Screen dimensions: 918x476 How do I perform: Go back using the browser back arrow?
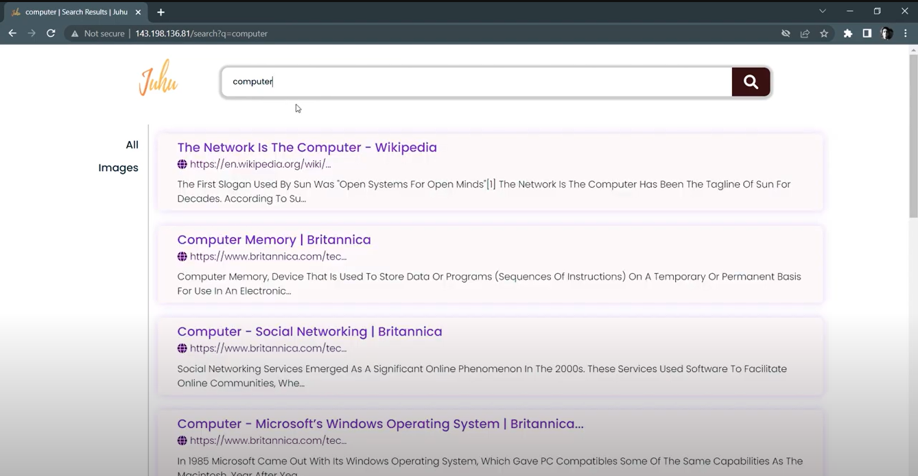pyautogui.click(x=12, y=34)
